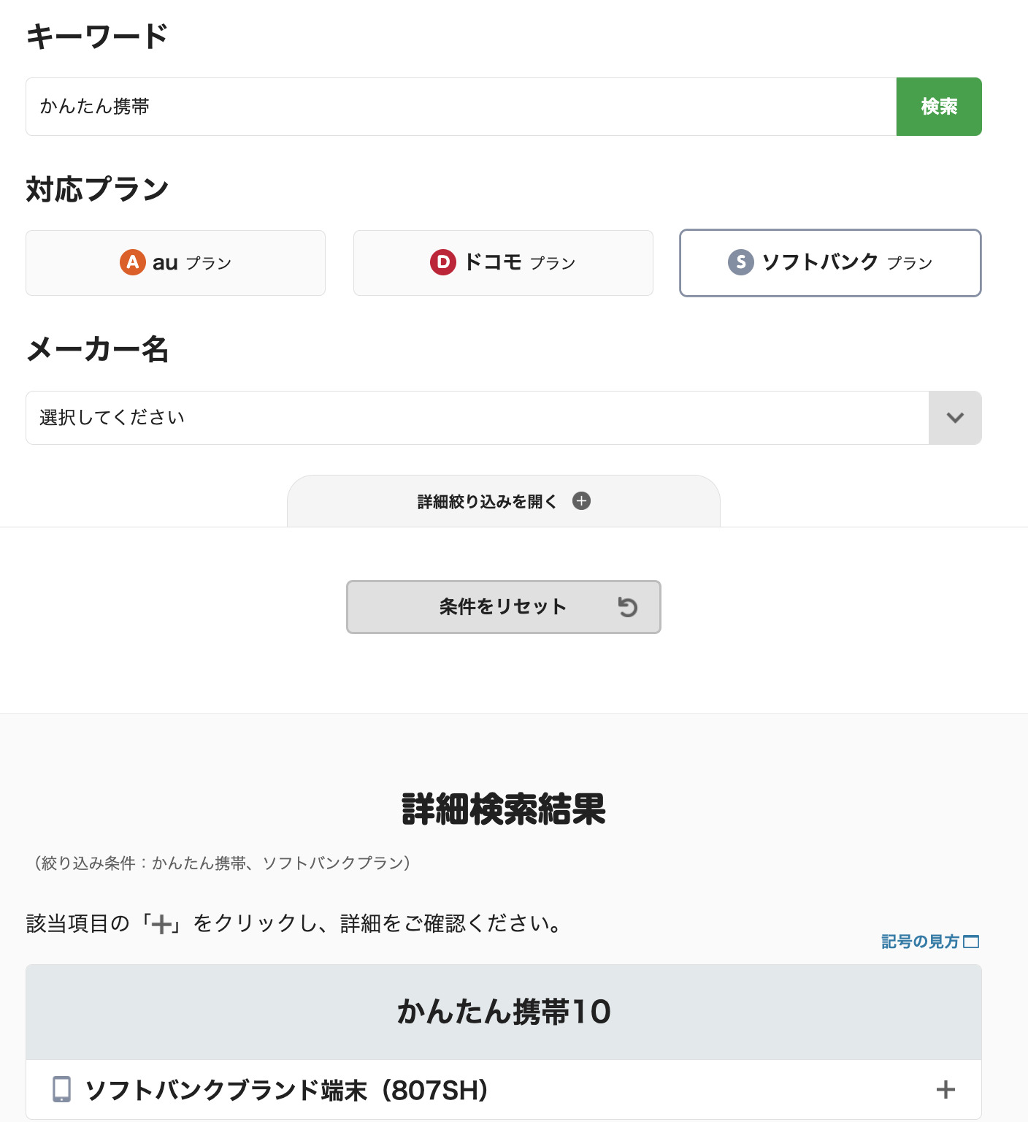The height and width of the screenshot is (1122, 1028).
Task: Toggle the au プラン filter
Action: (175, 263)
